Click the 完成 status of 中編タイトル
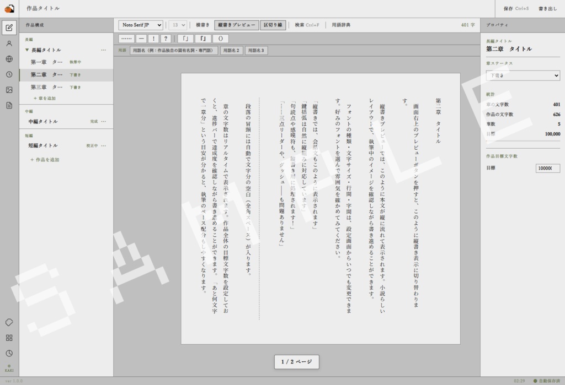This screenshot has width=565, height=385. 94,122
